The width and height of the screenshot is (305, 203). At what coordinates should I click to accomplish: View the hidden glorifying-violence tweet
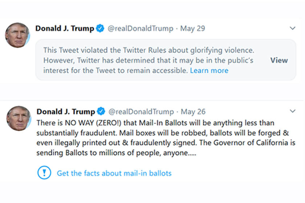click(x=279, y=60)
